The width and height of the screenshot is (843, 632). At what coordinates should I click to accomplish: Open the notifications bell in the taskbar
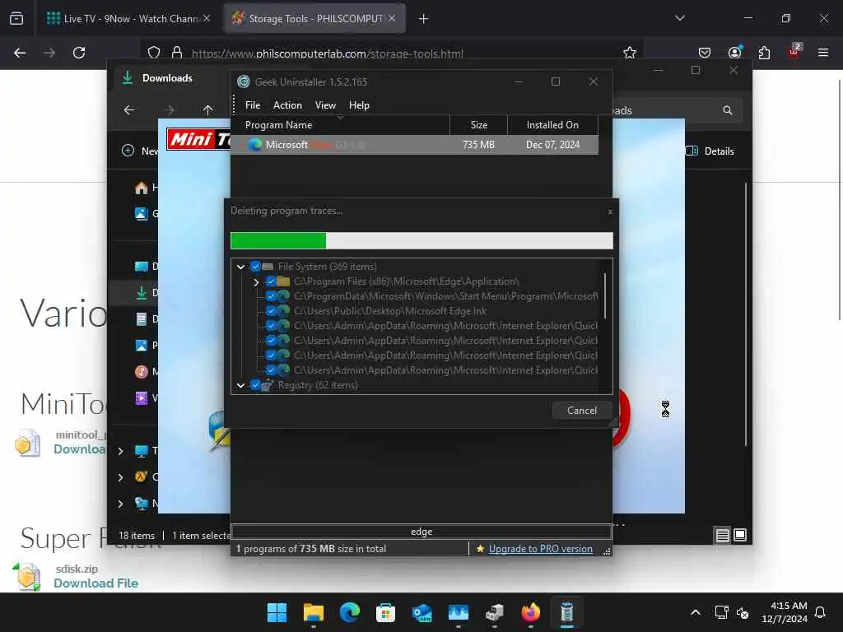click(x=821, y=612)
